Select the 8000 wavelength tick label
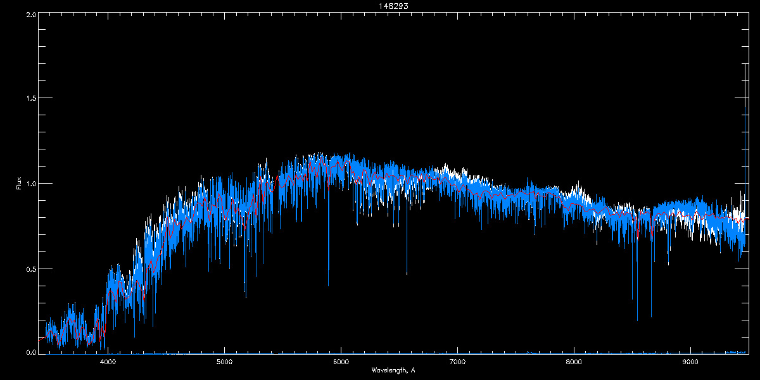760x380 pixels. click(574, 362)
